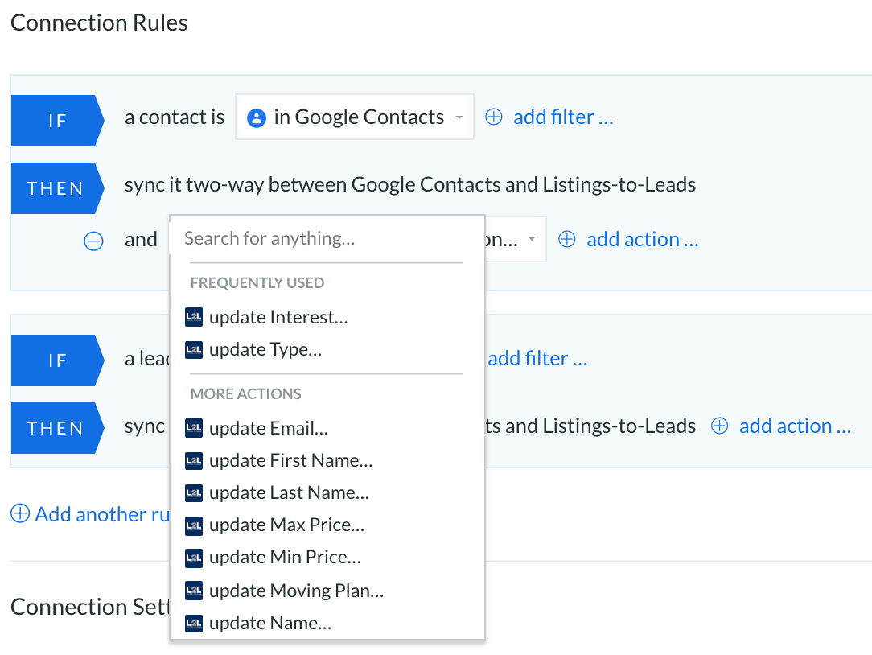Click the first IF rule label
This screenshot has width=872, height=655.
tap(57, 120)
